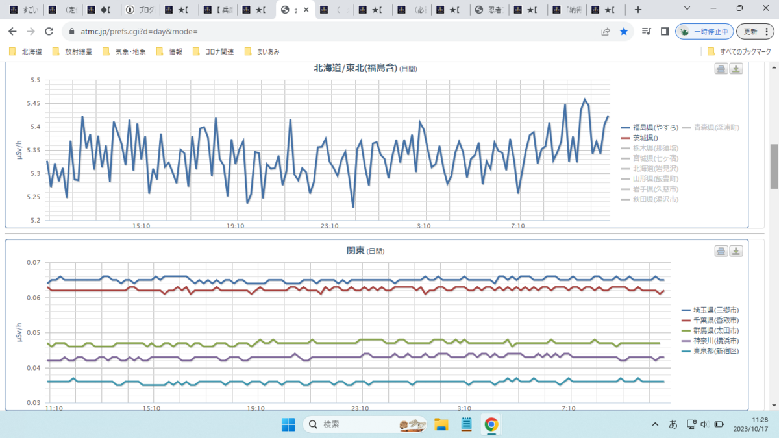
Task: Download the 北海道/東北 chart image
Action: tap(736, 69)
